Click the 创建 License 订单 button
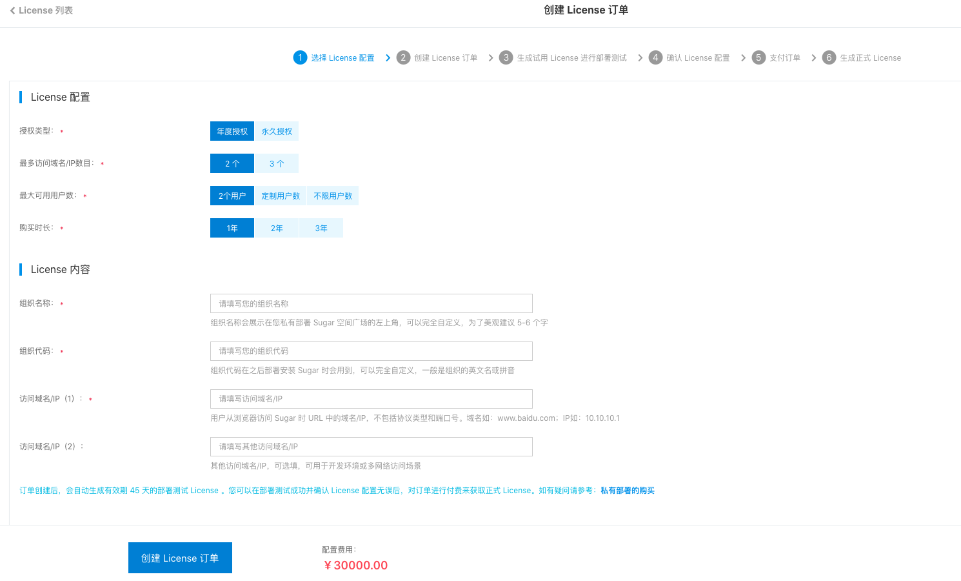 click(180, 558)
